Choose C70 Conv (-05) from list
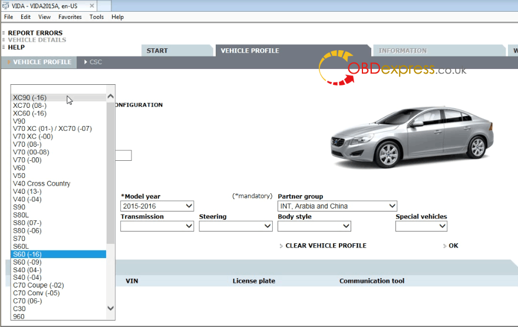The image size is (518, 327). coord(58,293)
